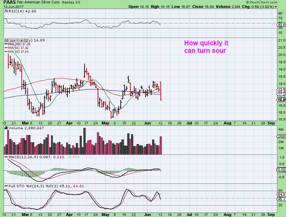Click the High 18.15 value
The height and width of the screenshot is (217, 286).
(x=160, y=7)
